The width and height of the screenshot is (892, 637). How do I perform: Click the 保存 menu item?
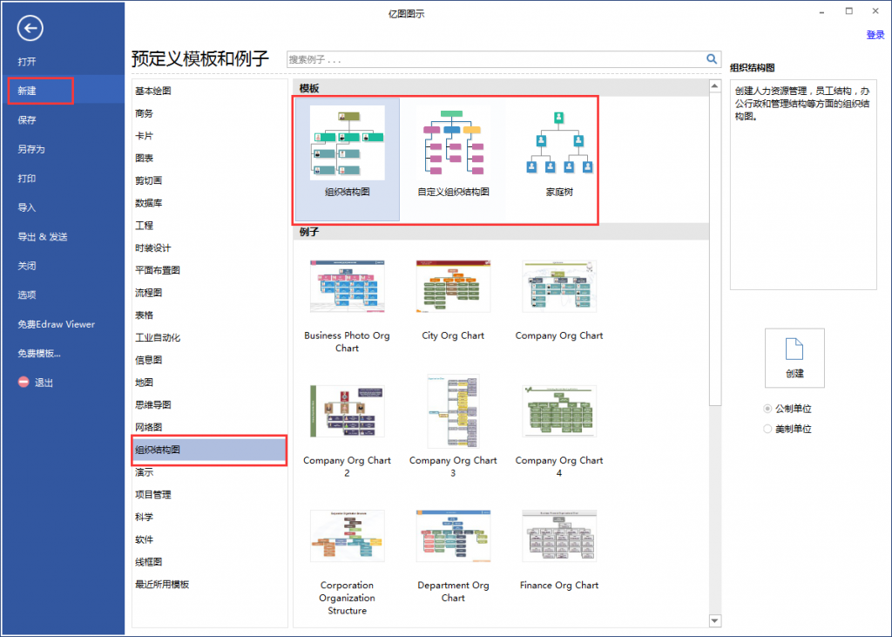[x=27, y=120]
